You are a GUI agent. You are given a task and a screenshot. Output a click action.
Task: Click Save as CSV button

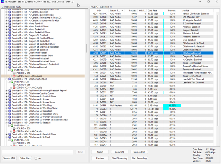(x=139, y=152)
